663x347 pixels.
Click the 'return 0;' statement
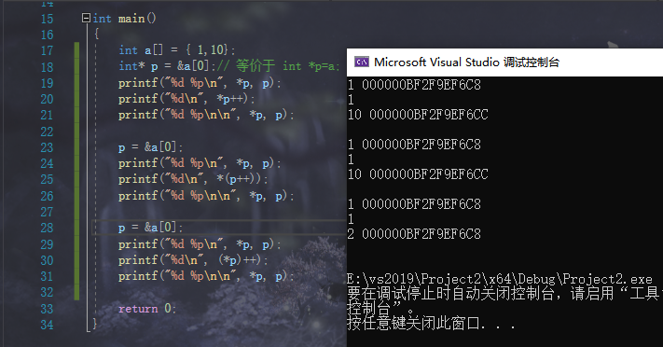[146, 309]
